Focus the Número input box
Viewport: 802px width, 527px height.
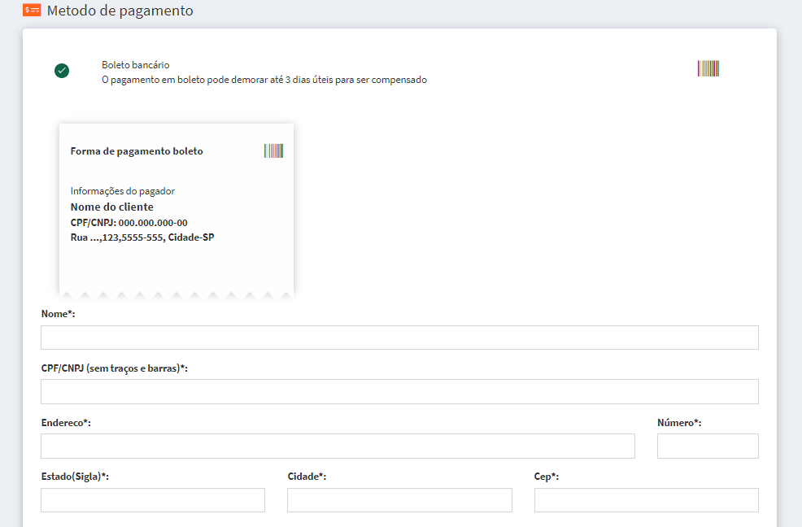click(x=708, y=446)
